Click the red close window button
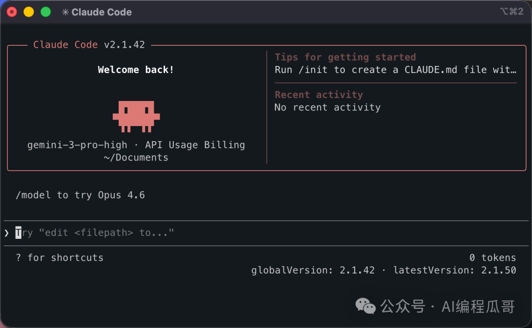Viewport: 532px width, 328px height. [x=12, y=12]
